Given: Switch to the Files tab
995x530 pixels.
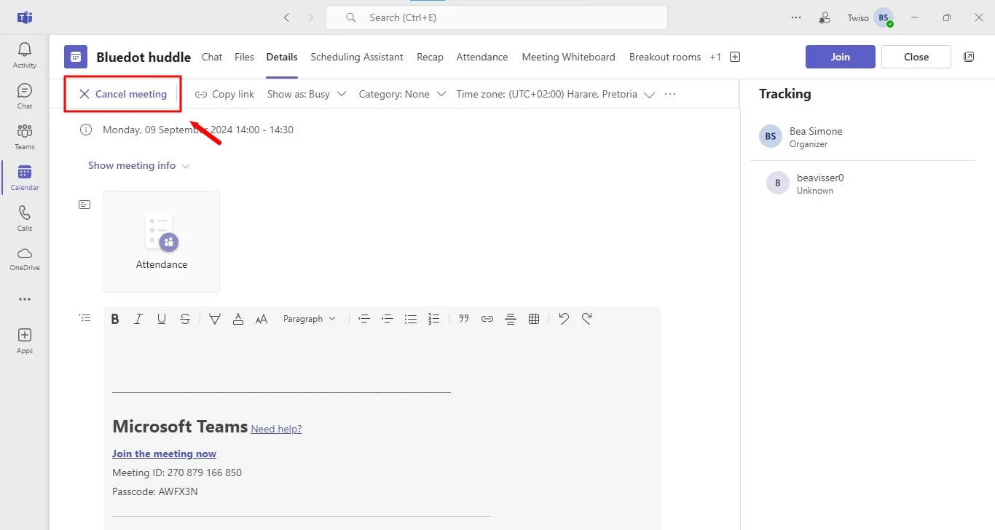Looking at the screenshot, I should click(x=245, y=57).
